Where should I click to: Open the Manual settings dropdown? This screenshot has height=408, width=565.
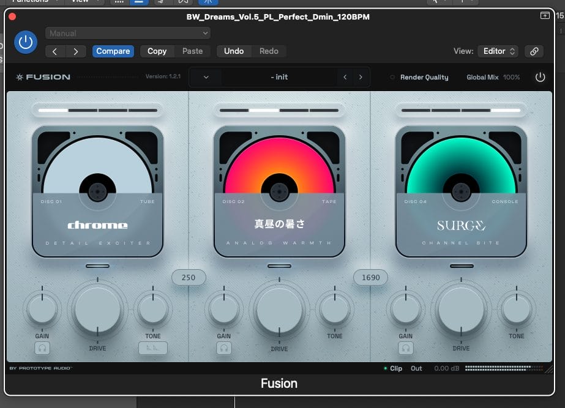(128, 33)
